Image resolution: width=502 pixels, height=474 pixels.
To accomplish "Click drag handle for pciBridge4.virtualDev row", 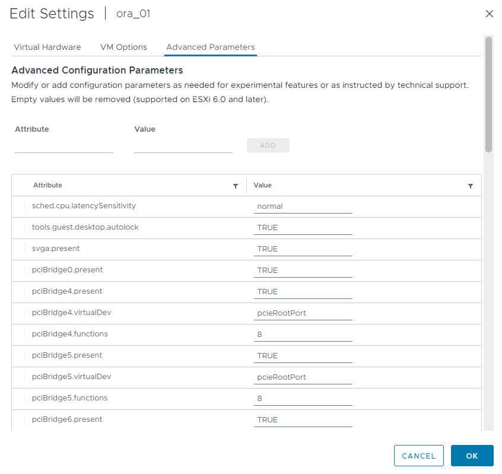I will pyautogui.click(x=24, y=313).
